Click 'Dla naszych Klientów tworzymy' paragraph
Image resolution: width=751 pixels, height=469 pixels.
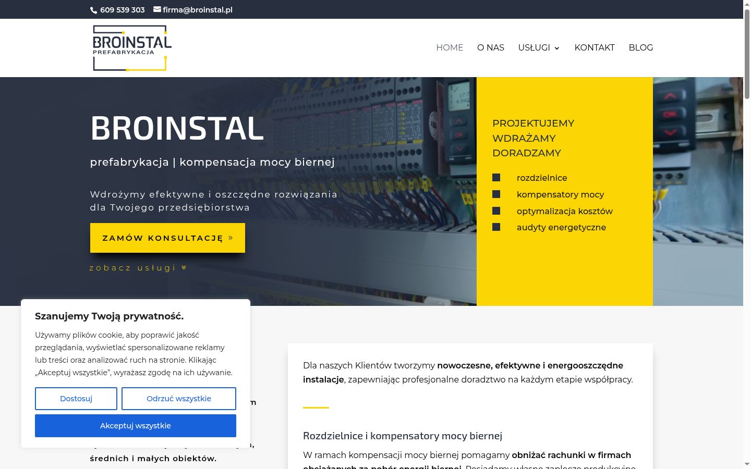468,373
